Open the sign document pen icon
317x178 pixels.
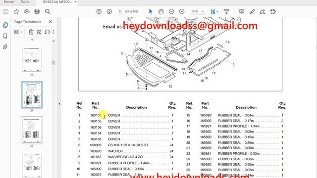click(x=263, y=11)
